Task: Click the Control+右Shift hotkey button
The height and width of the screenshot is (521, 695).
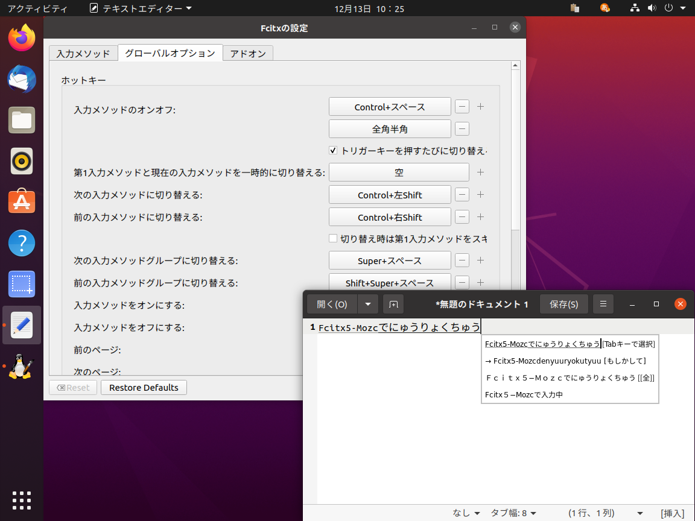Action: [x=390, y=217]
